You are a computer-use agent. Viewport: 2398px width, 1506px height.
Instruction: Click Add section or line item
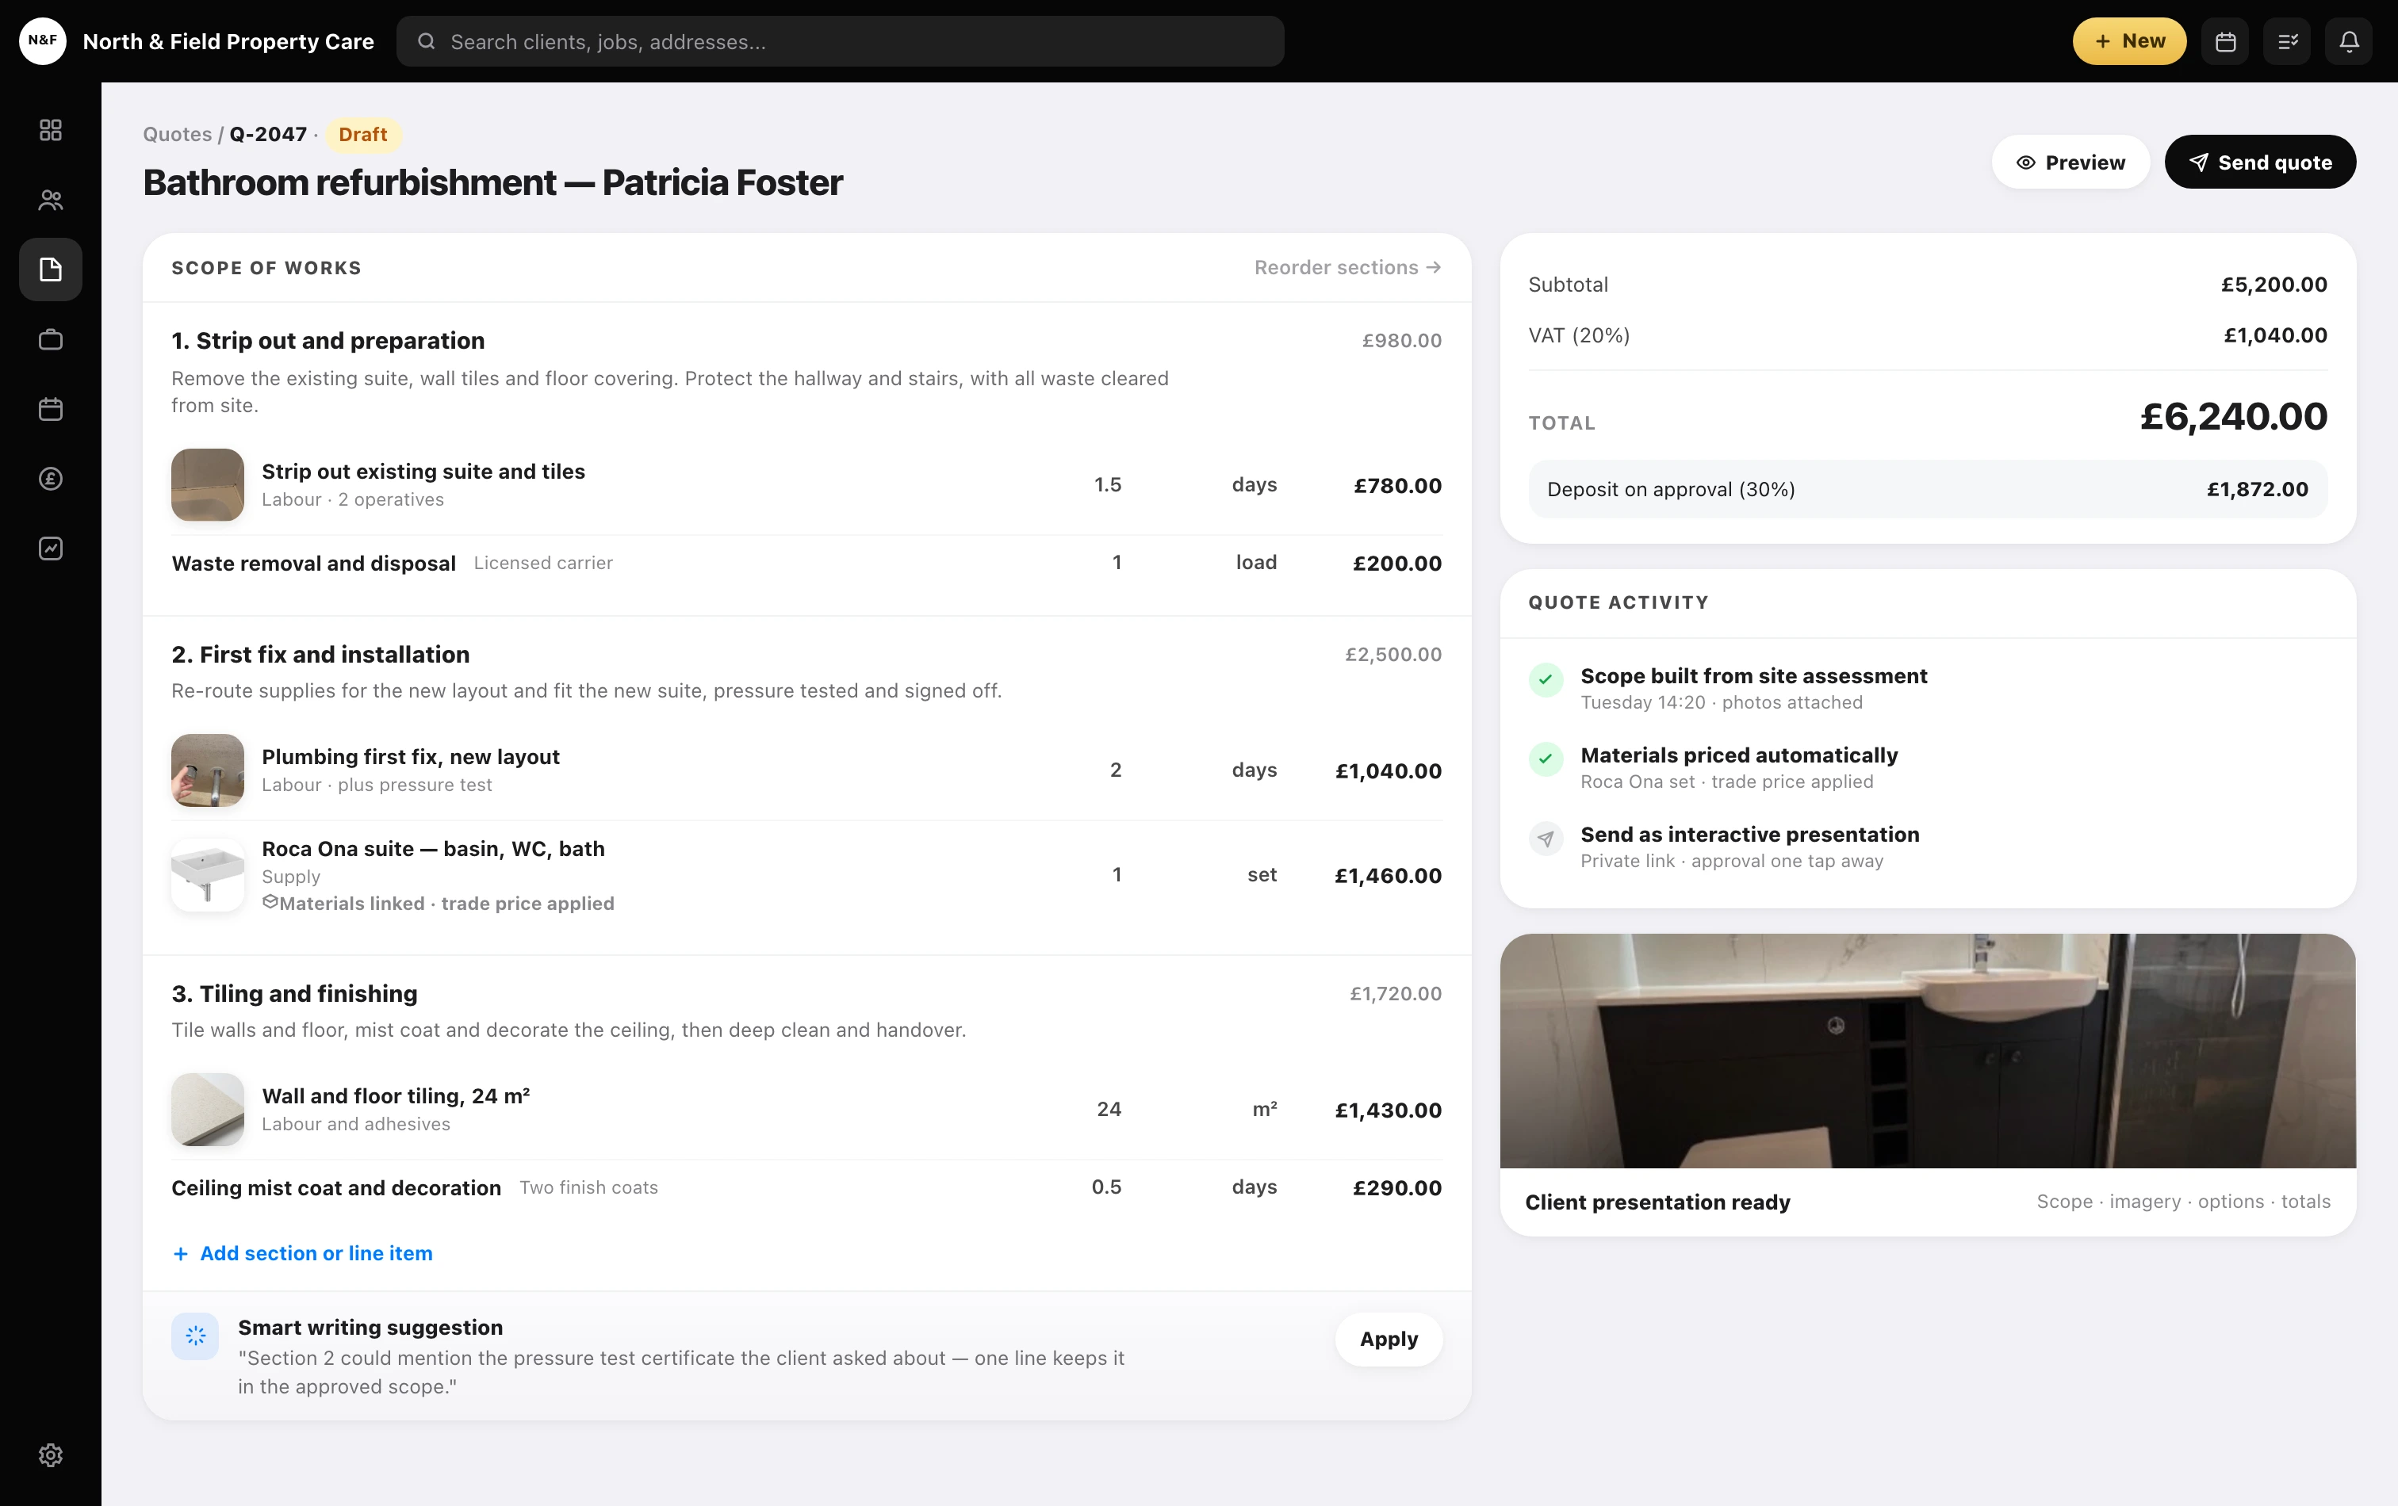click(303, 1253)
